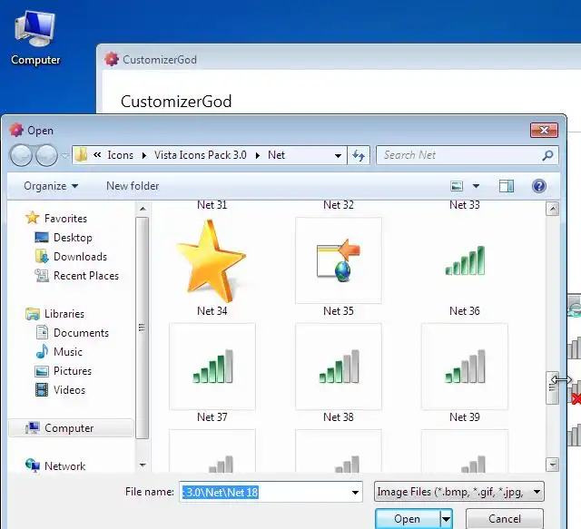Screen dimensions: 581x529
Task: Open recent locations dropdown beside navigation arrows
Action: [x=64, y=155]
